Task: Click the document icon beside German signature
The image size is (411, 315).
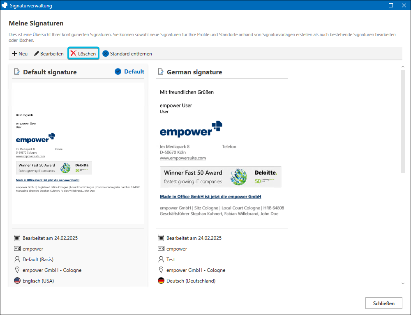Action: pyautogui.click(x=161, y=71)
